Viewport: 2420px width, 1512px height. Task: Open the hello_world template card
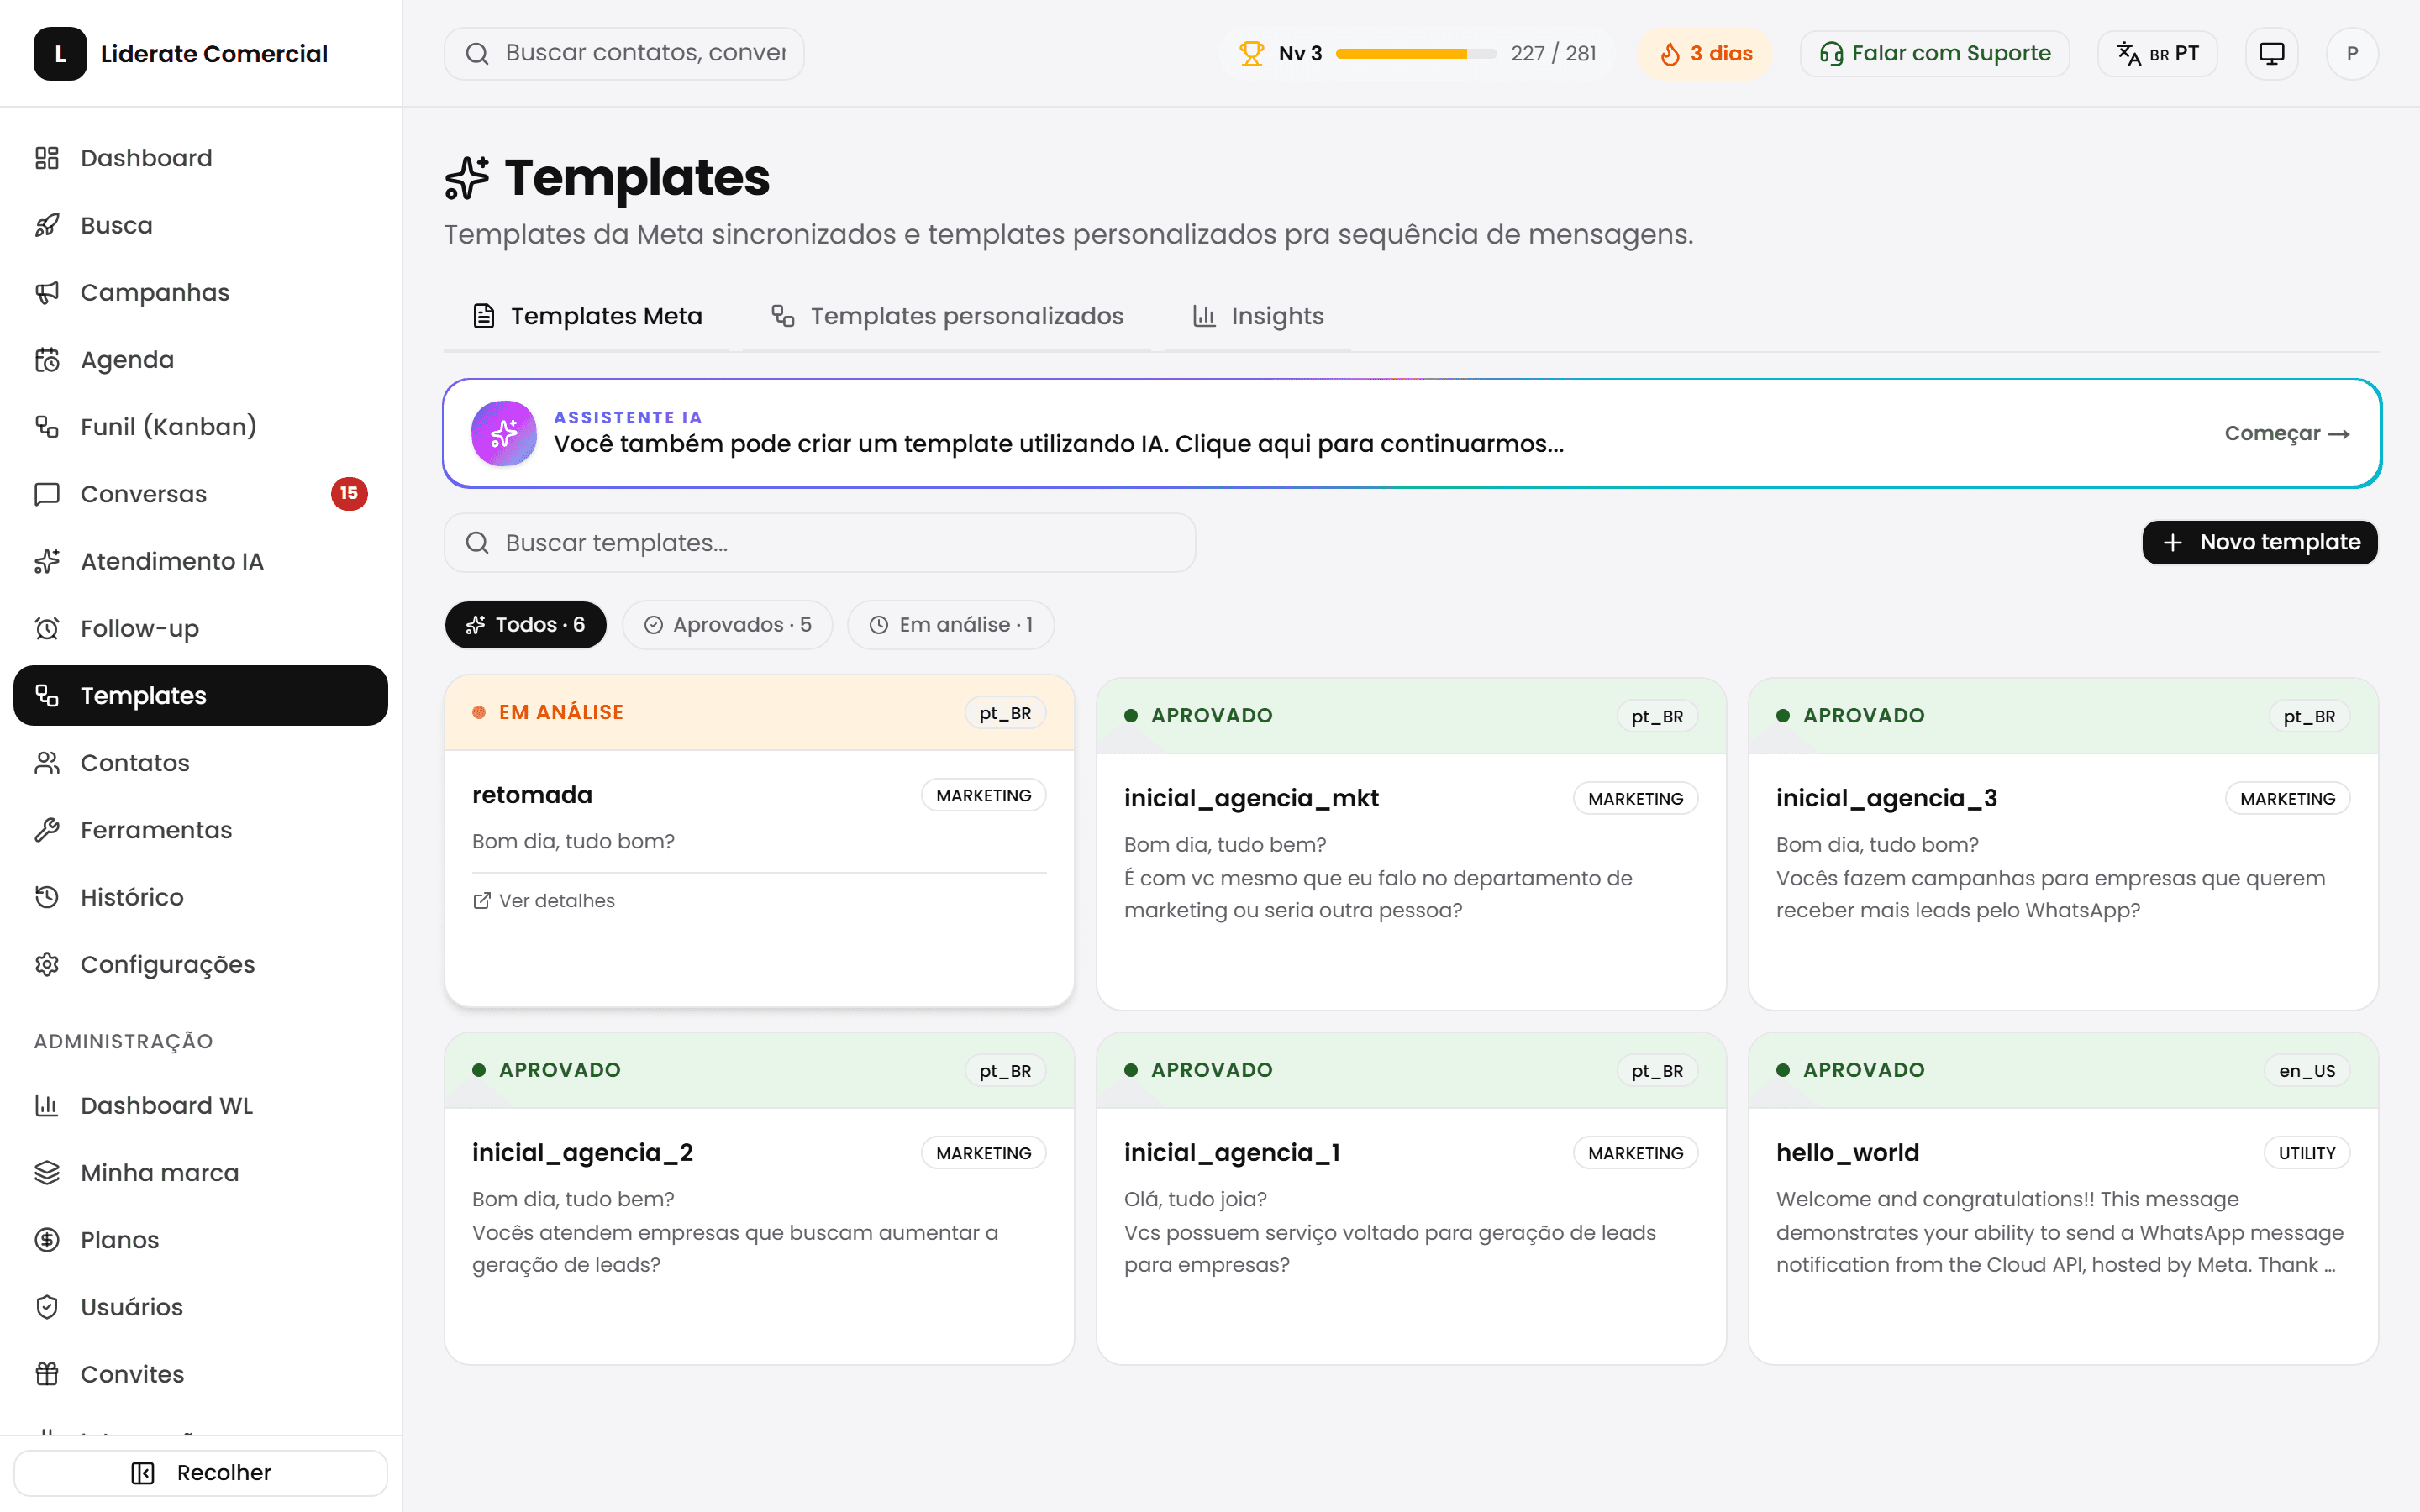click(x=2063, y=1199)
